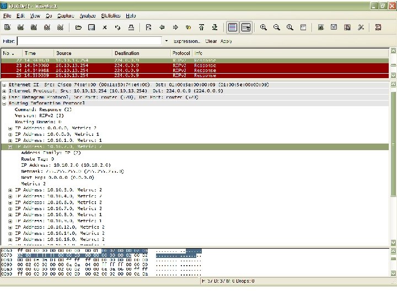Image resolution: width=397 pixels, height=297 pixels.
Task: Click the Expression... filter button
Action: (187, 41)
